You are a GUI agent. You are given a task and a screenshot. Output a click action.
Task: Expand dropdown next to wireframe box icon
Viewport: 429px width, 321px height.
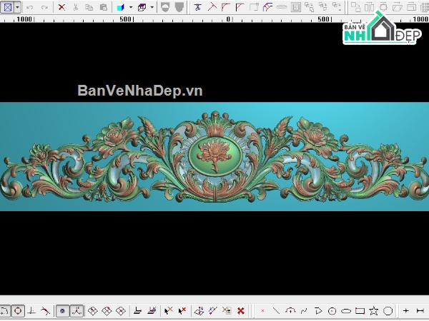tap(152, 7)
